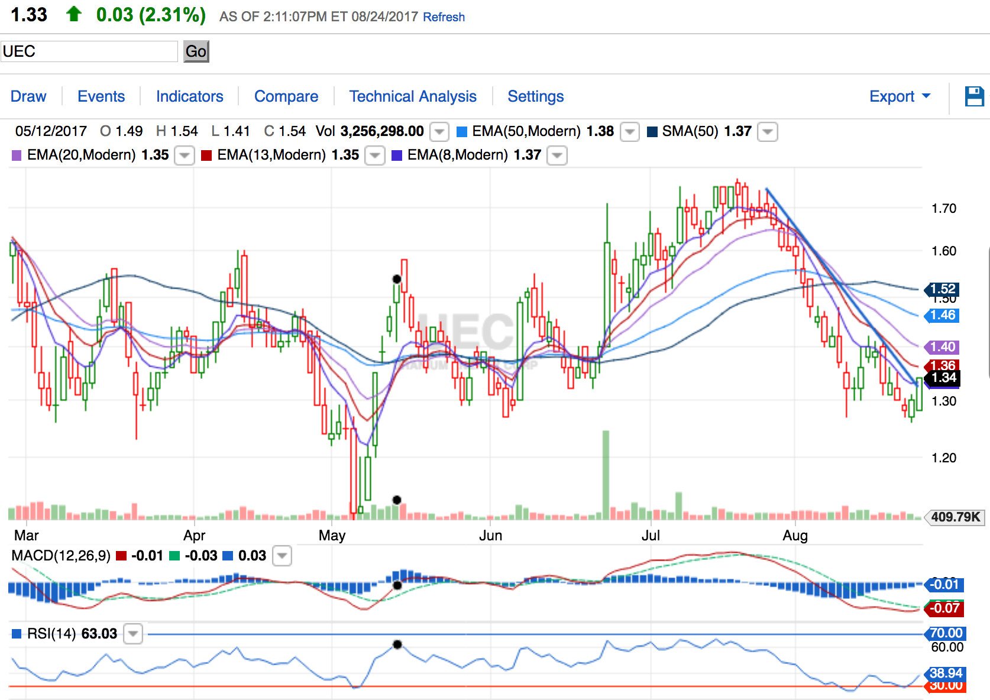
Task: Expand the EMA(50,Modern) options dropdown
Action: point(630,132)
